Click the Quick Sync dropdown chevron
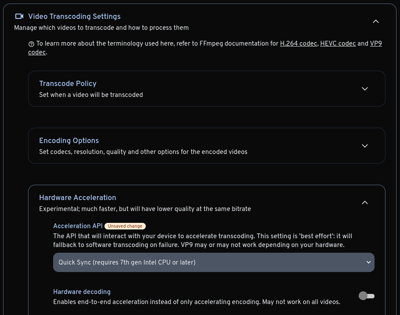 [x=369, y=262]
